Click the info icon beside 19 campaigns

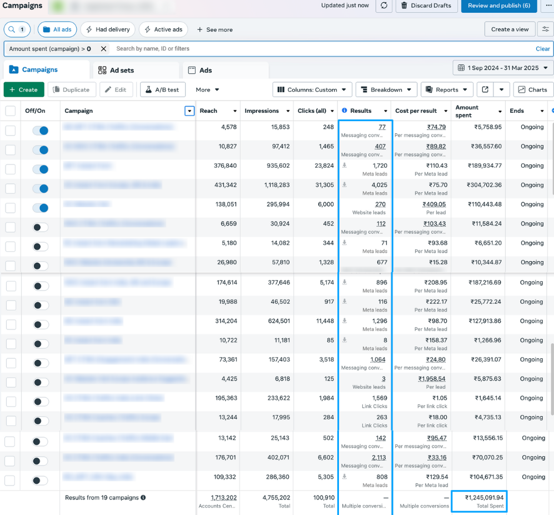[x=143, y=498]
